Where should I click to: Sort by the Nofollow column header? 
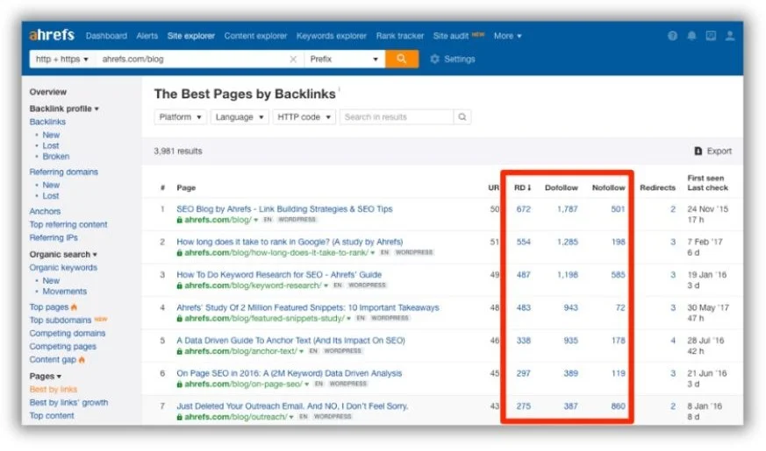pyautogui.click(x=608, y=187)
